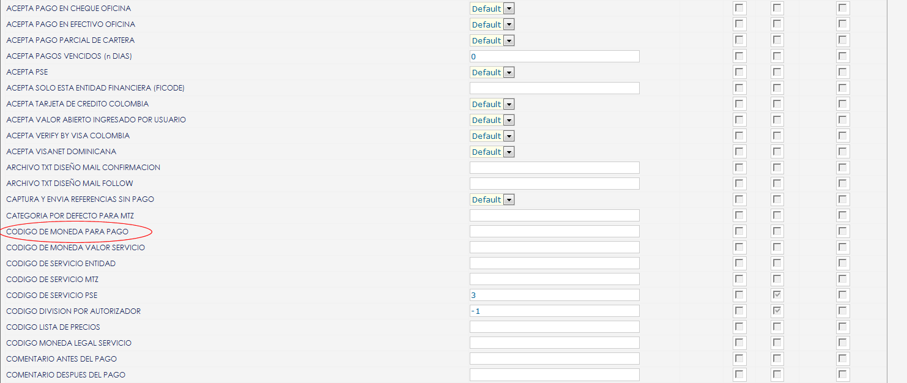
Task: Open the ACEPTA VISANET DOMINICANA dropdown
Action: (x=492, y=152)
